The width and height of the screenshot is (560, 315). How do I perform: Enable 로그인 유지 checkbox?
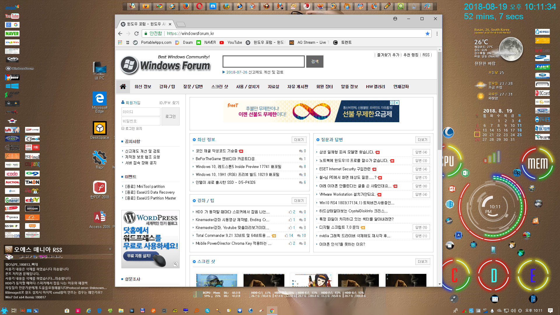pyautogui.click(x=123, y=128)
